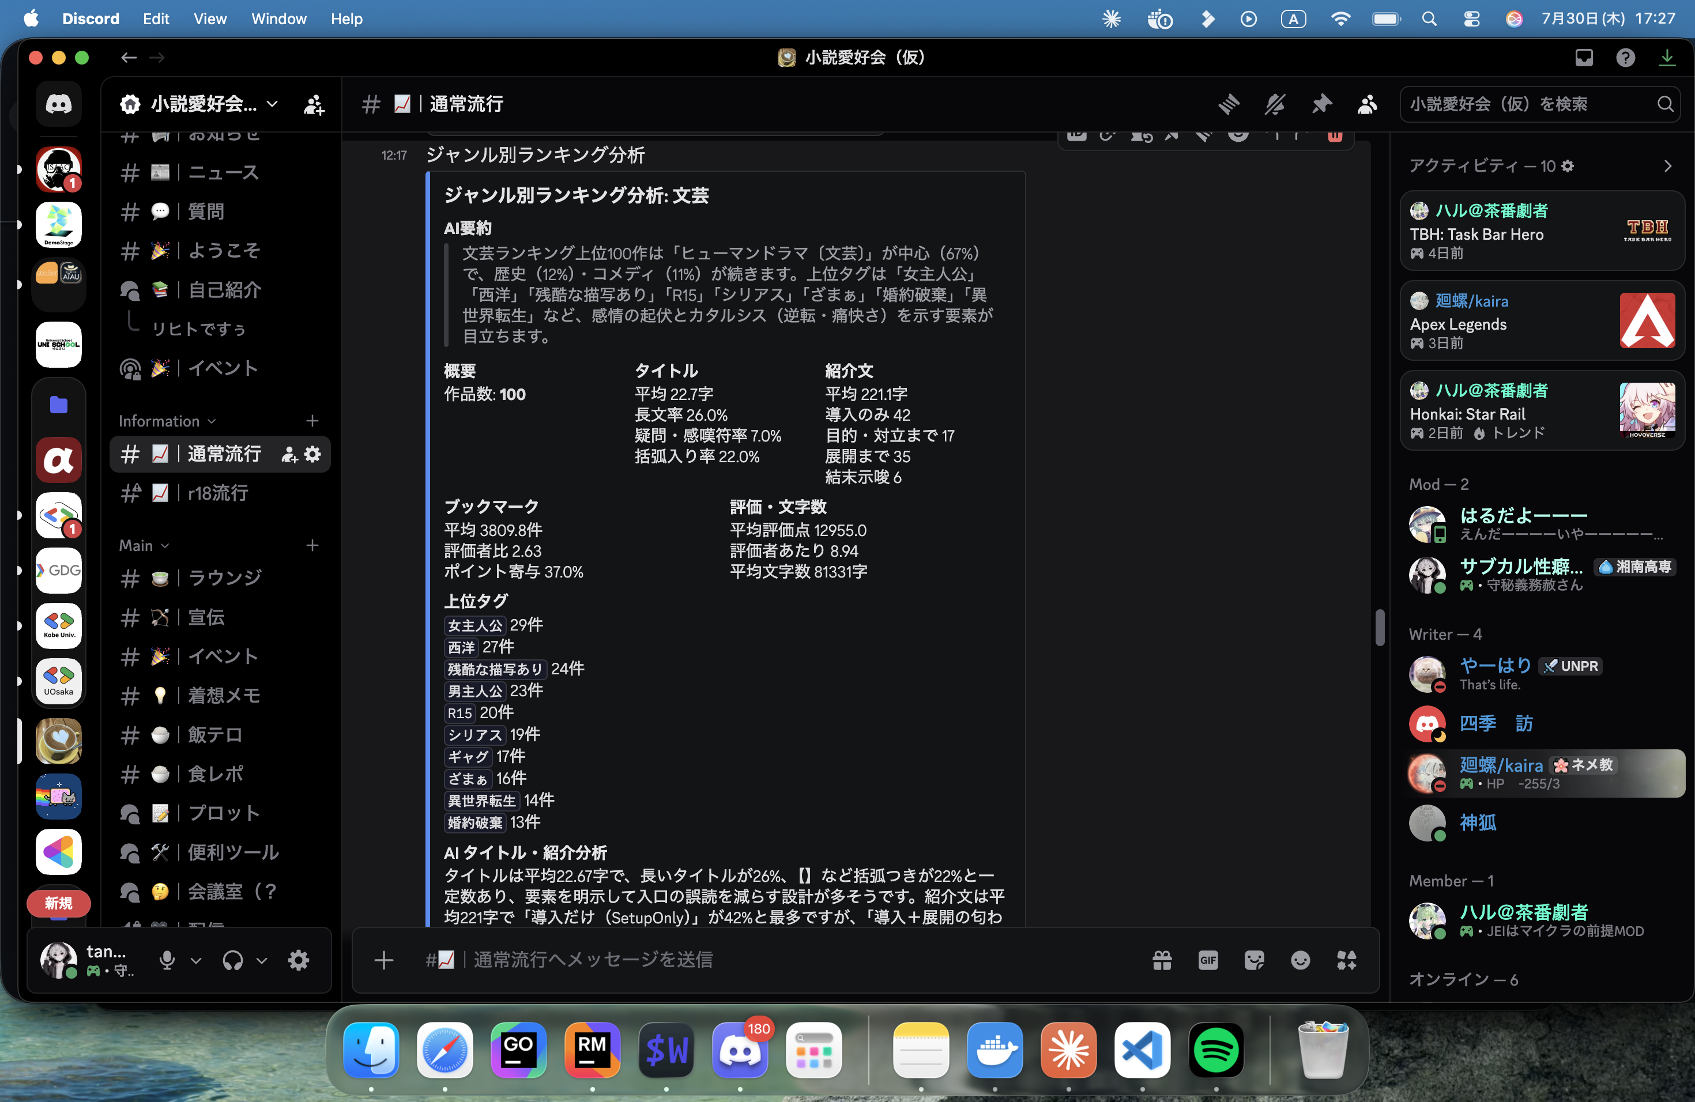Open the GIF picker button
This screenshot has width=1695, height=1102.
click(x=1208, y=960)
